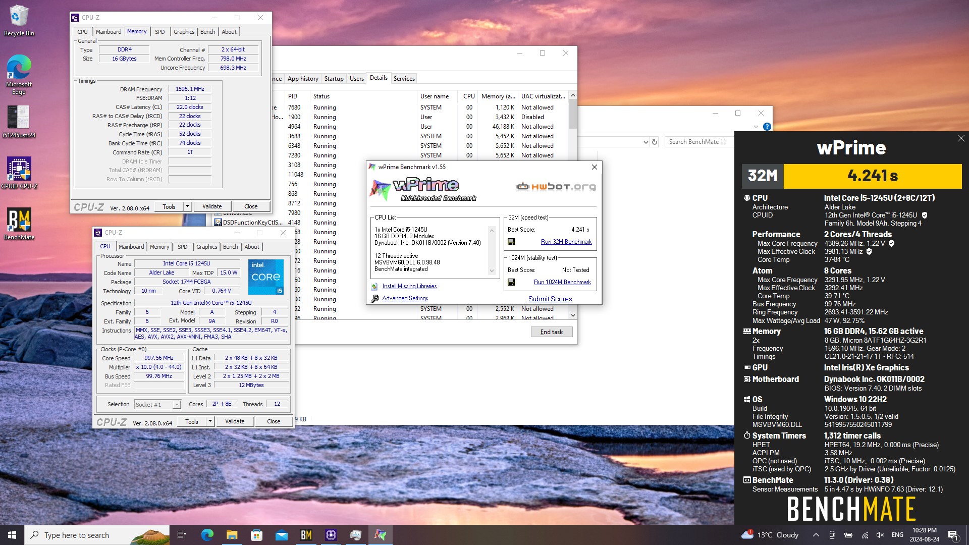Open File Explorer in taskbar

232,535
